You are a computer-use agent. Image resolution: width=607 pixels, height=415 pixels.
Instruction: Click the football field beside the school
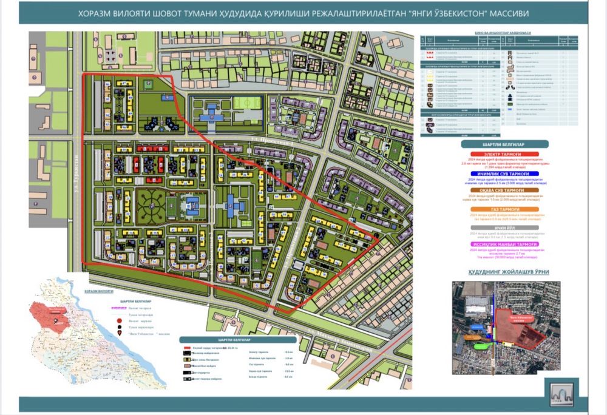(248, 103)
